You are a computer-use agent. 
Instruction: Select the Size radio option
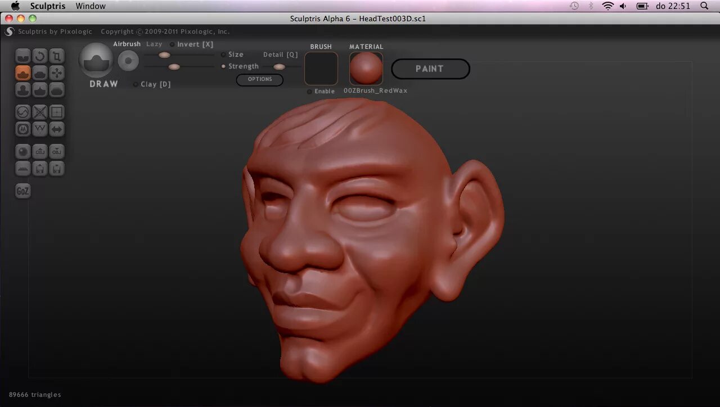(223, 55)
